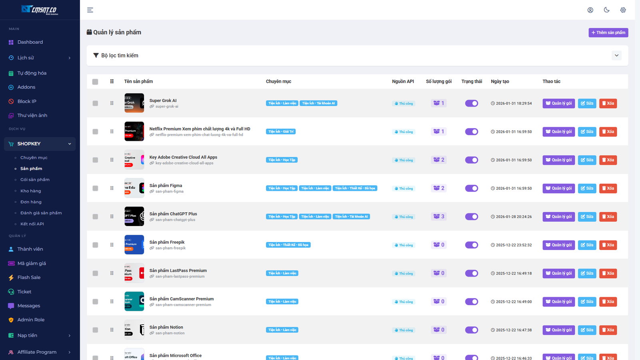Click the CMSNT.CO logo
This screenshot has height=360, width=640.
tap(40, 10)
